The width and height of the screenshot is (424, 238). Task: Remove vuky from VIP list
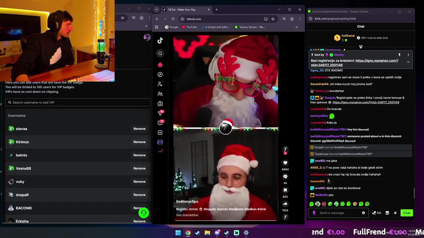point(139,181)
